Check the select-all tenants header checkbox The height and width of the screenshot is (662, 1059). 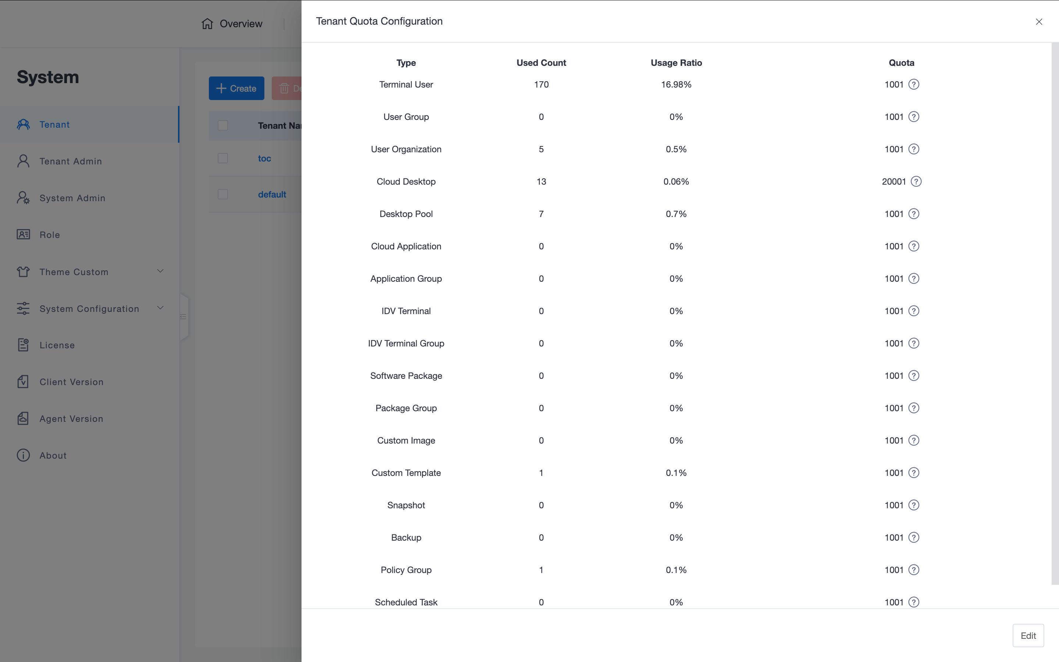(x=223, y=126)
